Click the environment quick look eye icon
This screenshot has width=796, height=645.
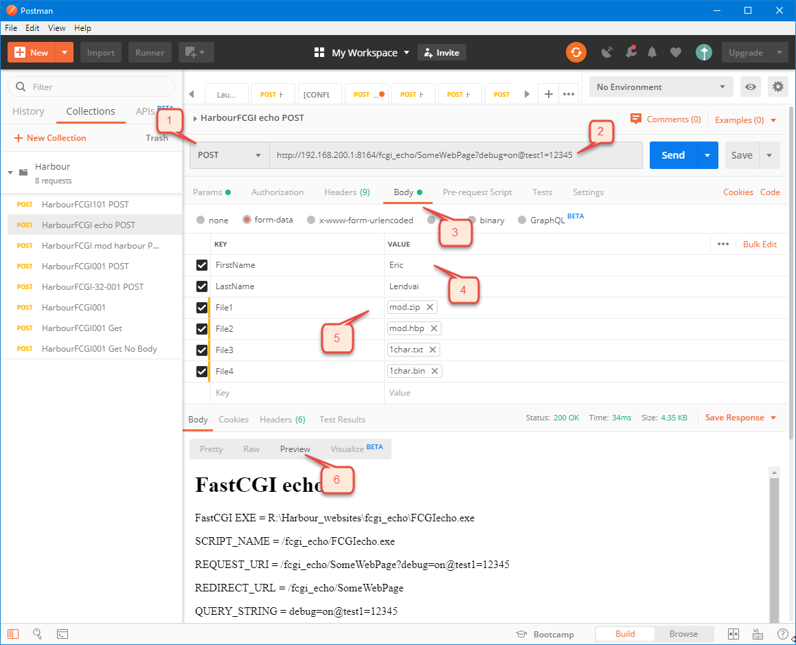tap(751, 87)
